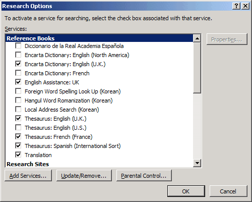Check Foreign Word Spelling Look Up (Korean)

pos(18,91)
